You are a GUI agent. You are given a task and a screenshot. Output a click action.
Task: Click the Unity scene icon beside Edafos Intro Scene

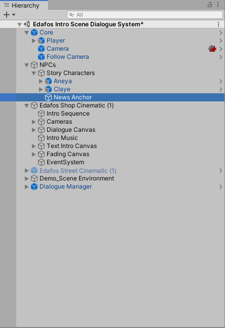tap(27, 24)
